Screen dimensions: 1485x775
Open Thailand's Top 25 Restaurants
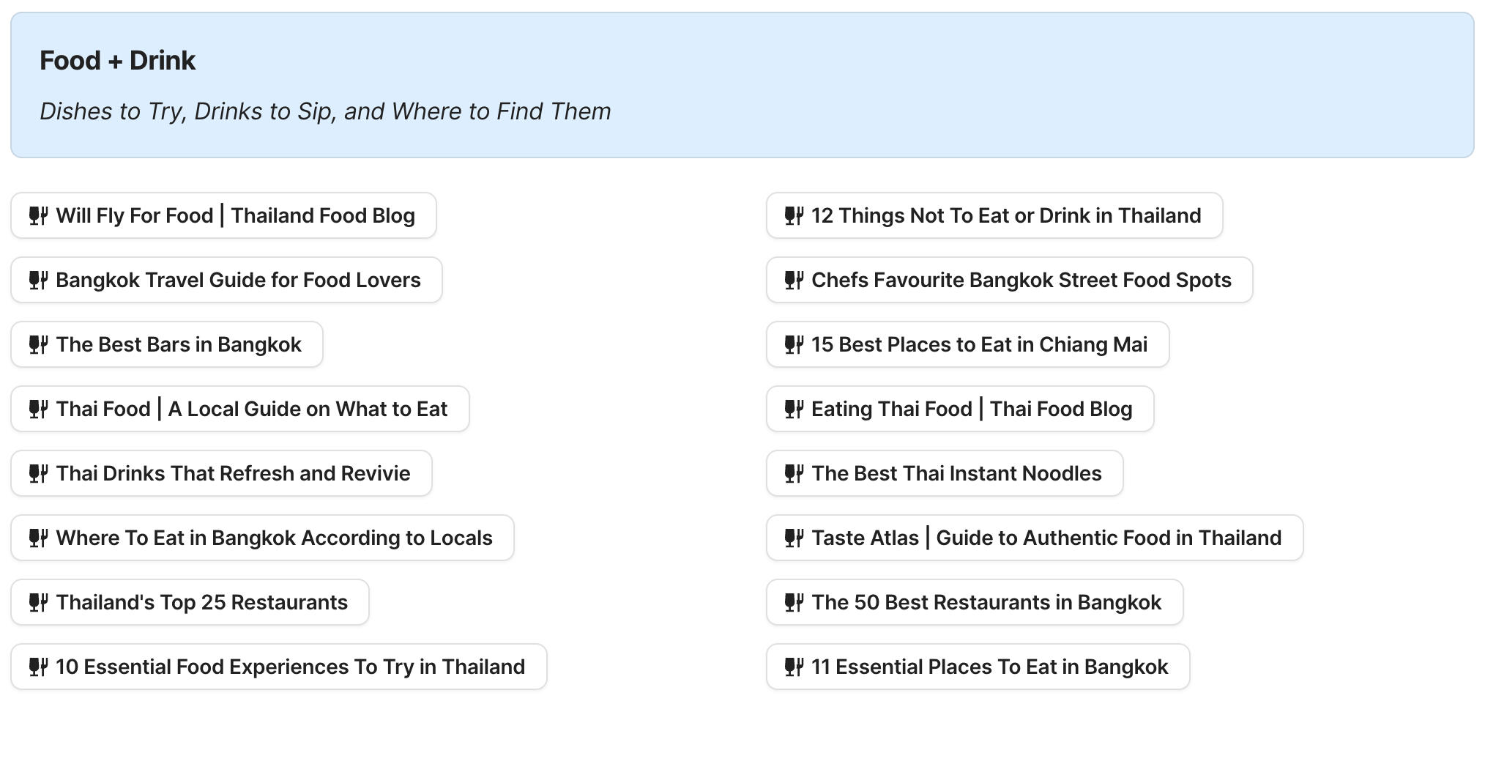[189, 602]
